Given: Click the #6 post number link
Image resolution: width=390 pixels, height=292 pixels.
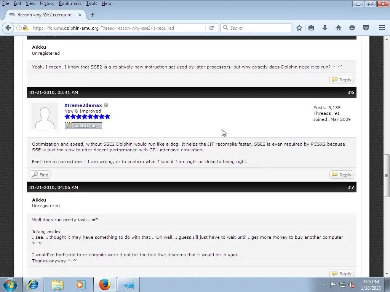Looking at the screenshot, I should [x=351, y=92].
